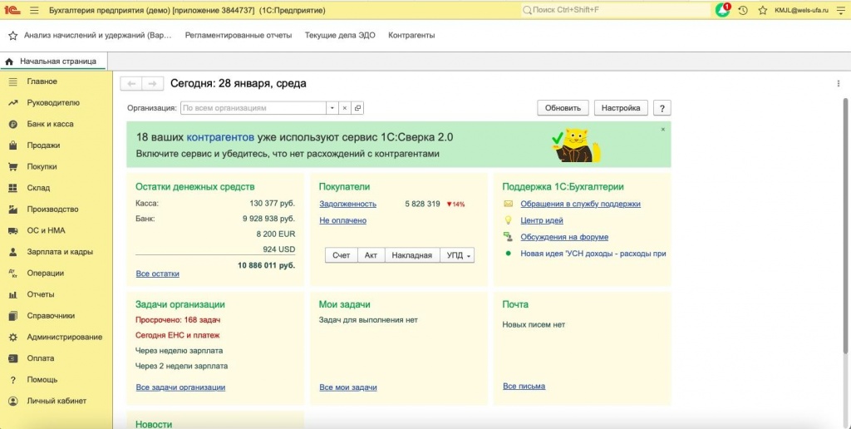This screenshot has height=429, width=851.
Task: Click the Помощь question mark icon
Action: coord(13,380)
